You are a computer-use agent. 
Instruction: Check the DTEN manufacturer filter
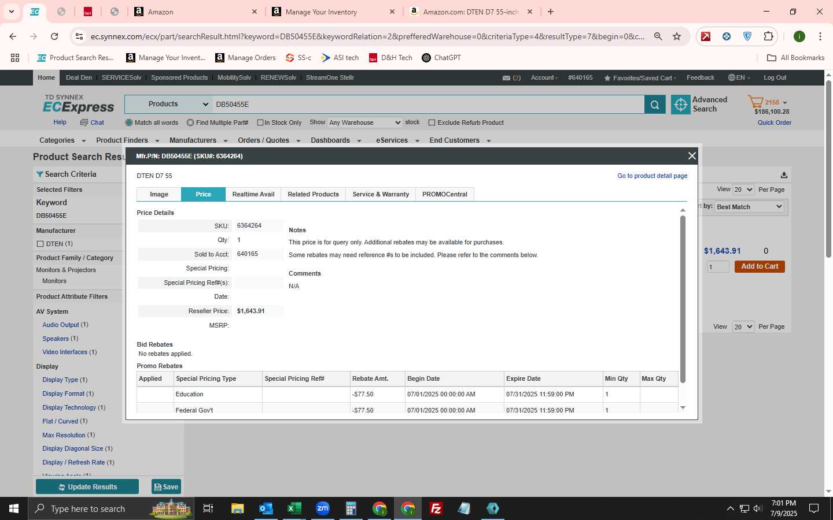tap(40, 244)
